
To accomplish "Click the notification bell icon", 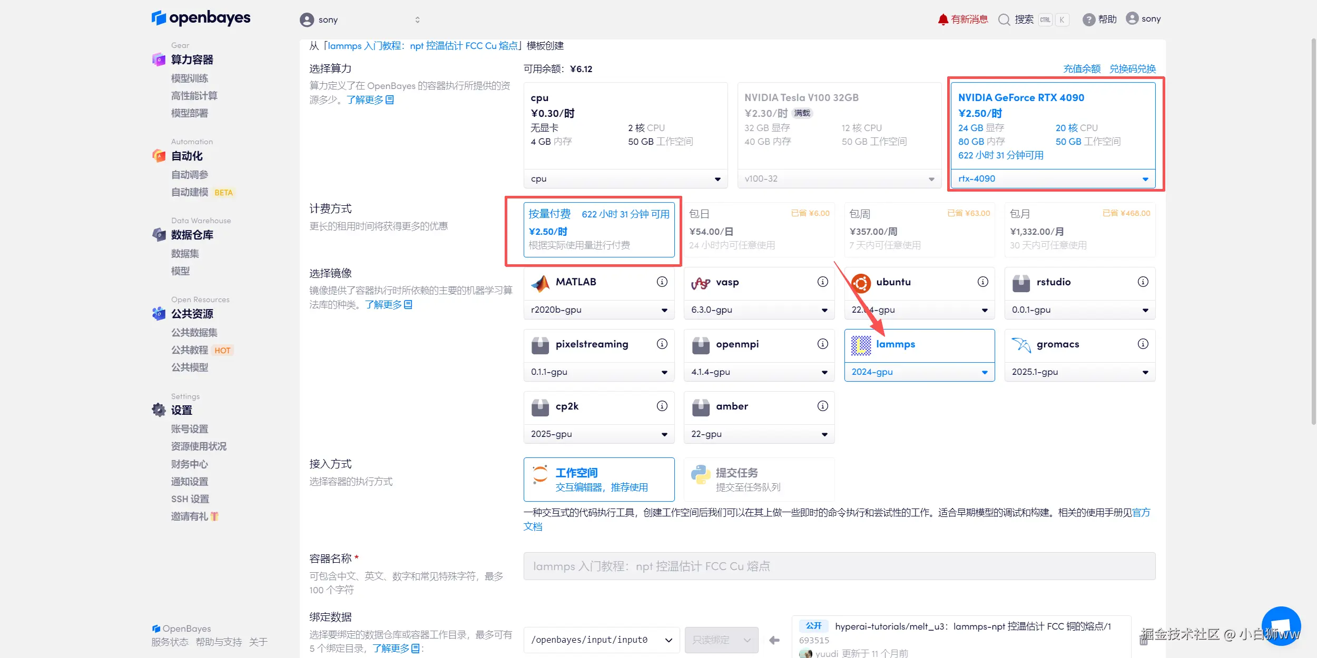I will point(942,19).
